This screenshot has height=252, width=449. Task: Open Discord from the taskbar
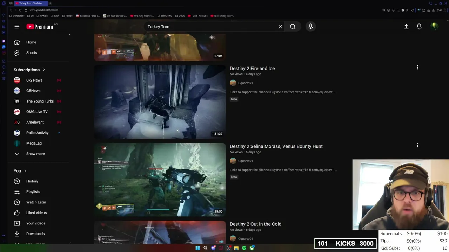(213, 248)
